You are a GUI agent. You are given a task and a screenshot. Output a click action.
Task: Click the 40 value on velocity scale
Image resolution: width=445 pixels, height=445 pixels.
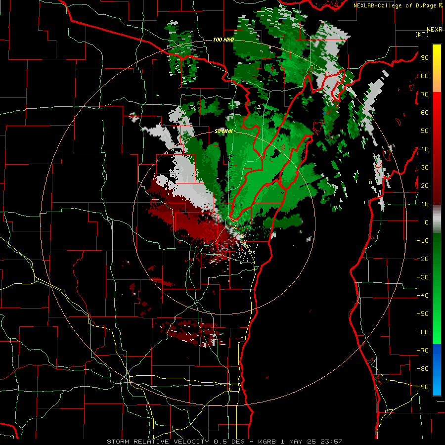point(425,149)
